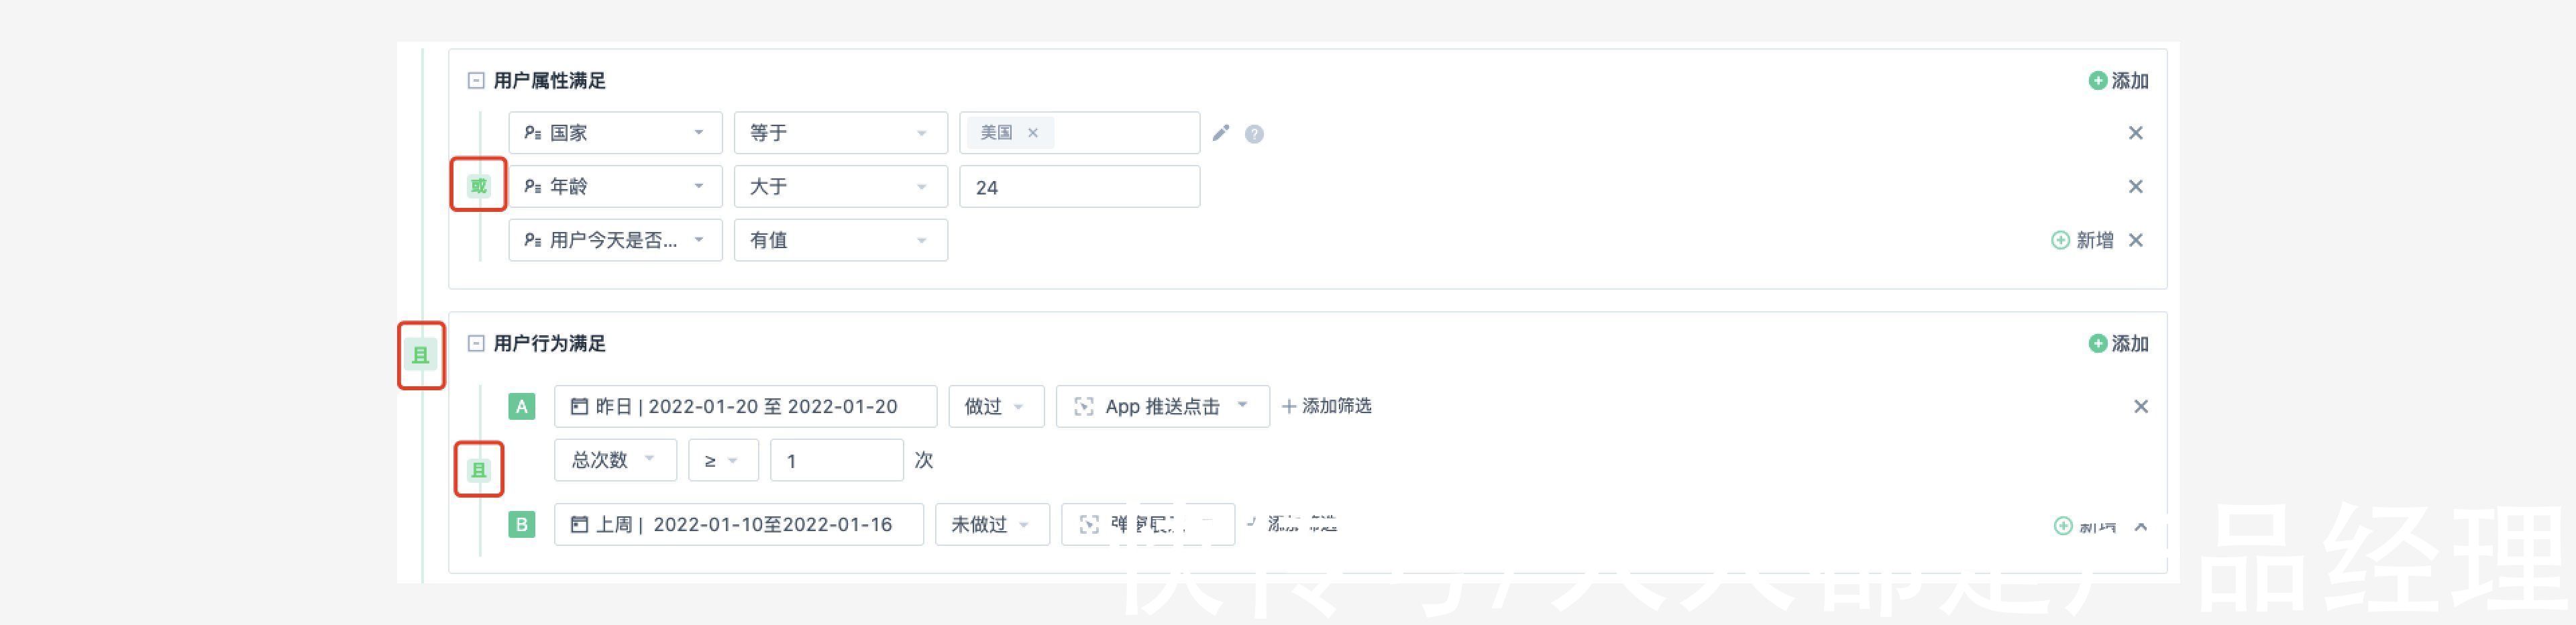The height and width of the screenshot is (625, 2576).
Task: Open the 大于 operator dropdown
Action: pyautogui.click(x=840, y=187)
